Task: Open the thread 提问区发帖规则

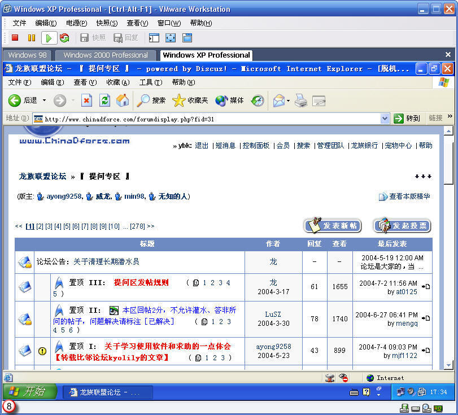Action: click(x=141, y=282)
